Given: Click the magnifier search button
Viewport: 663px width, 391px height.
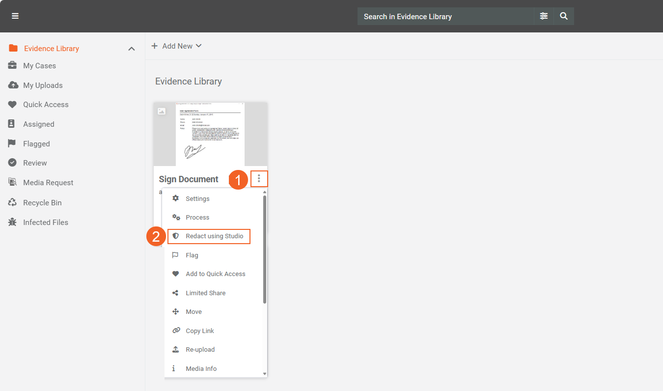Looking at the screenshot, I should (x=564, y=16).
